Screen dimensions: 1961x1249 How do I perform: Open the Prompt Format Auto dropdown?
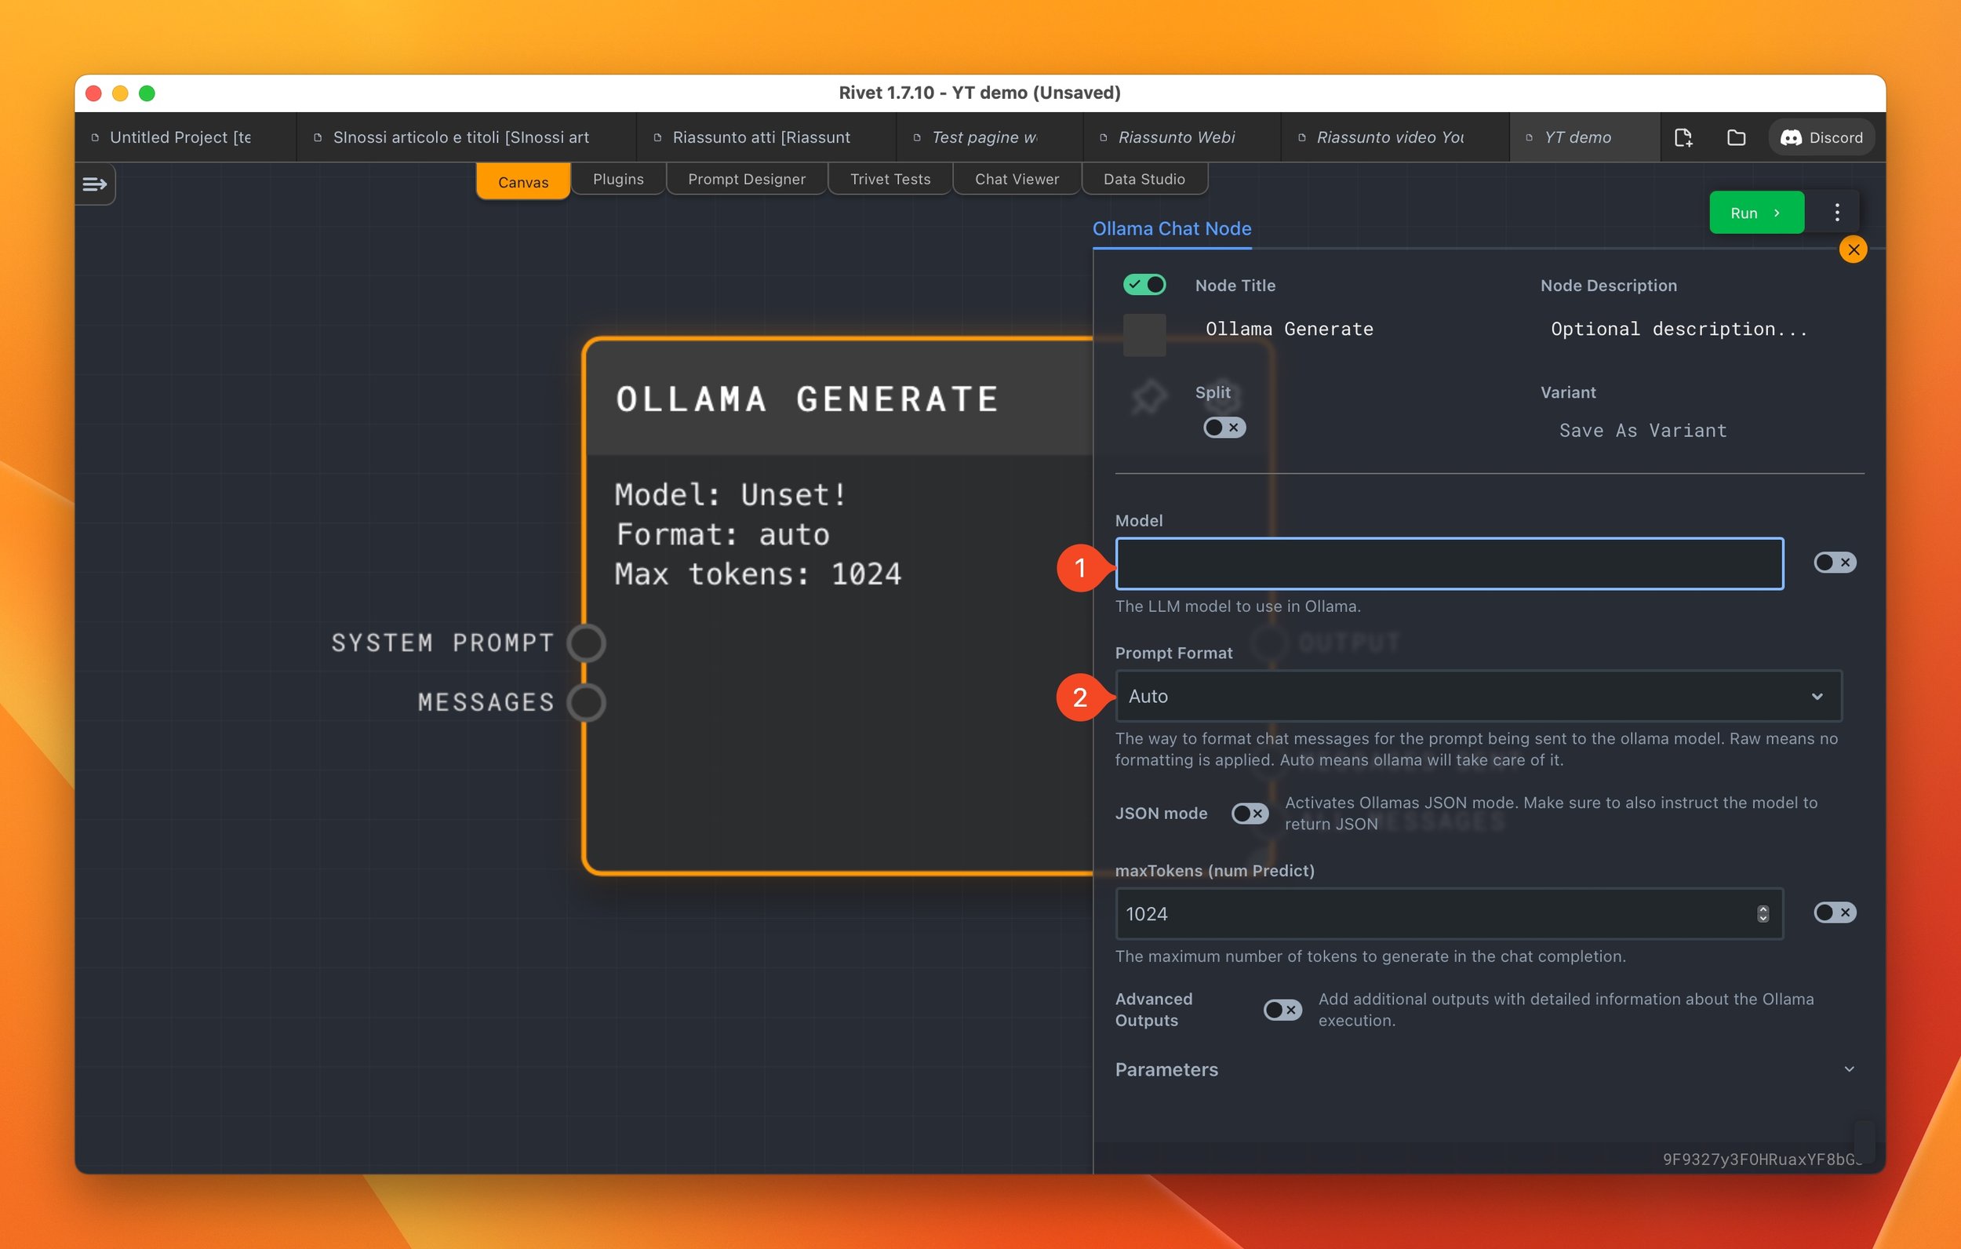tap(1478, 696)
